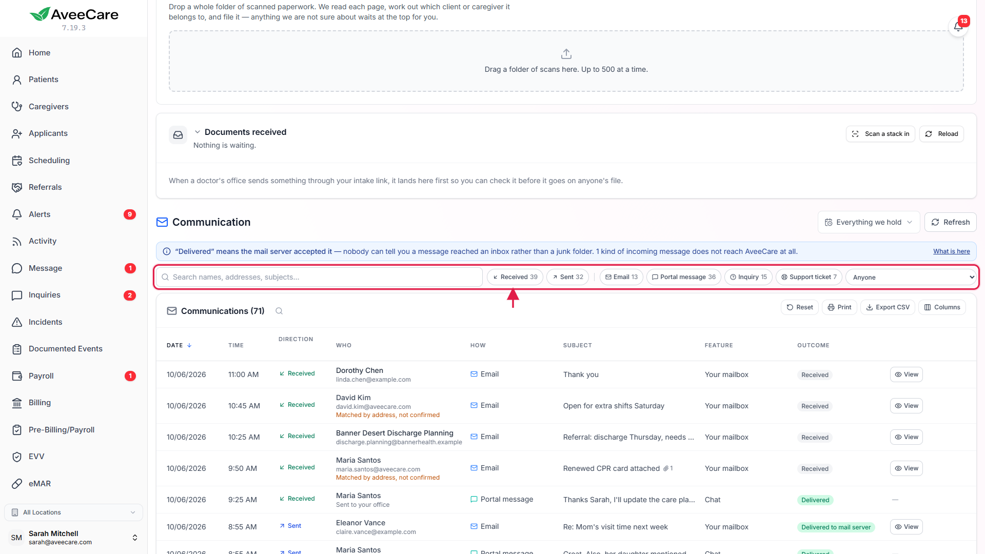Toggle the Portal message 36 filter
985x554 pixels.
coord(684,277)
